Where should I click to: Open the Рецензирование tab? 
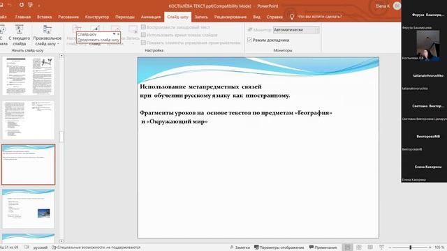230,17
